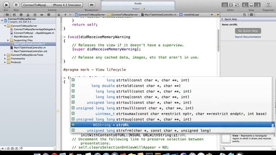Open the related files menu icon
The width and height of the screenshot is (276, 155).
click(x=59, y=15)
